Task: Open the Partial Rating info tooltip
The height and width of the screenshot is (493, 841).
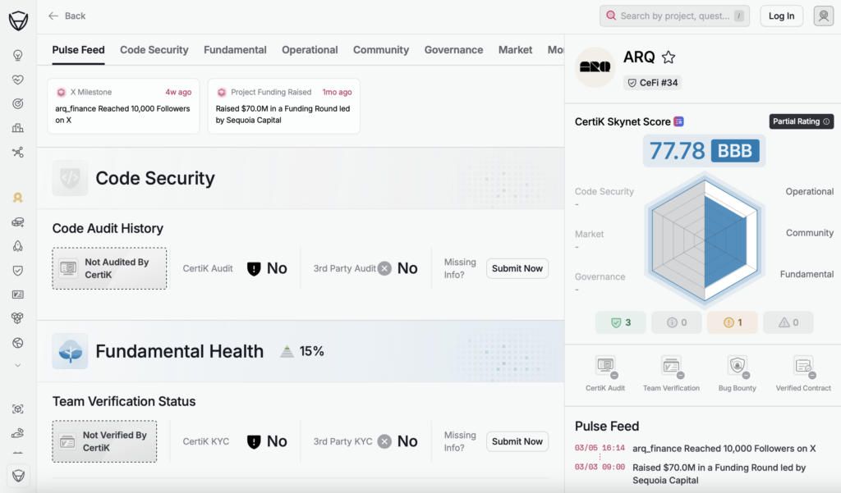Action: [x=801, y=121]
